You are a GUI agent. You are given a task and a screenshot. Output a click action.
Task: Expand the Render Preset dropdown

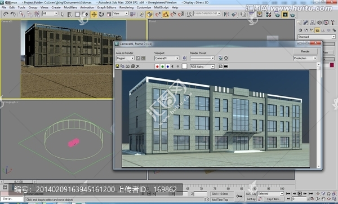202,58
